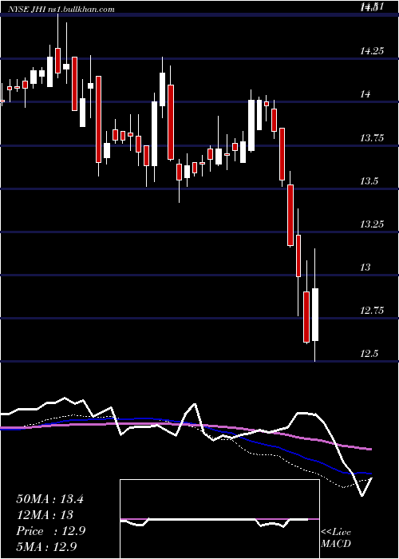Click the Price : 12.9 reading
This screenshot has height=559, width=399.
(50, 531)
